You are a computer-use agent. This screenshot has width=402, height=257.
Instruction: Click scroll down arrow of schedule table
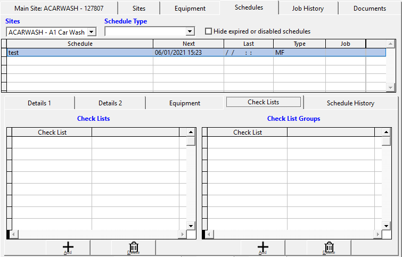390,87
